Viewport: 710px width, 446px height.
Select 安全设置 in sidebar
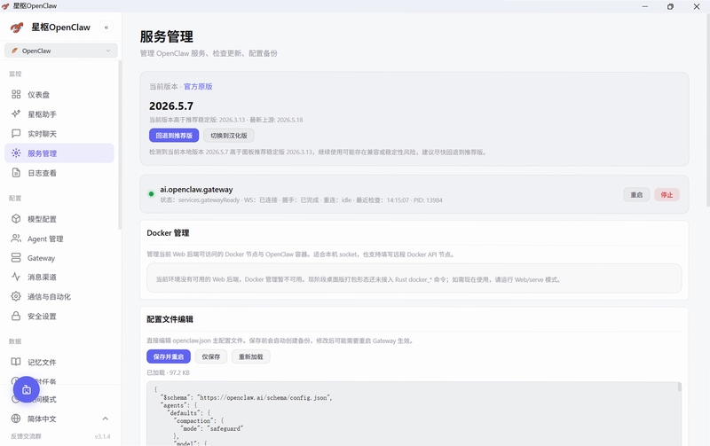point(59,317)
